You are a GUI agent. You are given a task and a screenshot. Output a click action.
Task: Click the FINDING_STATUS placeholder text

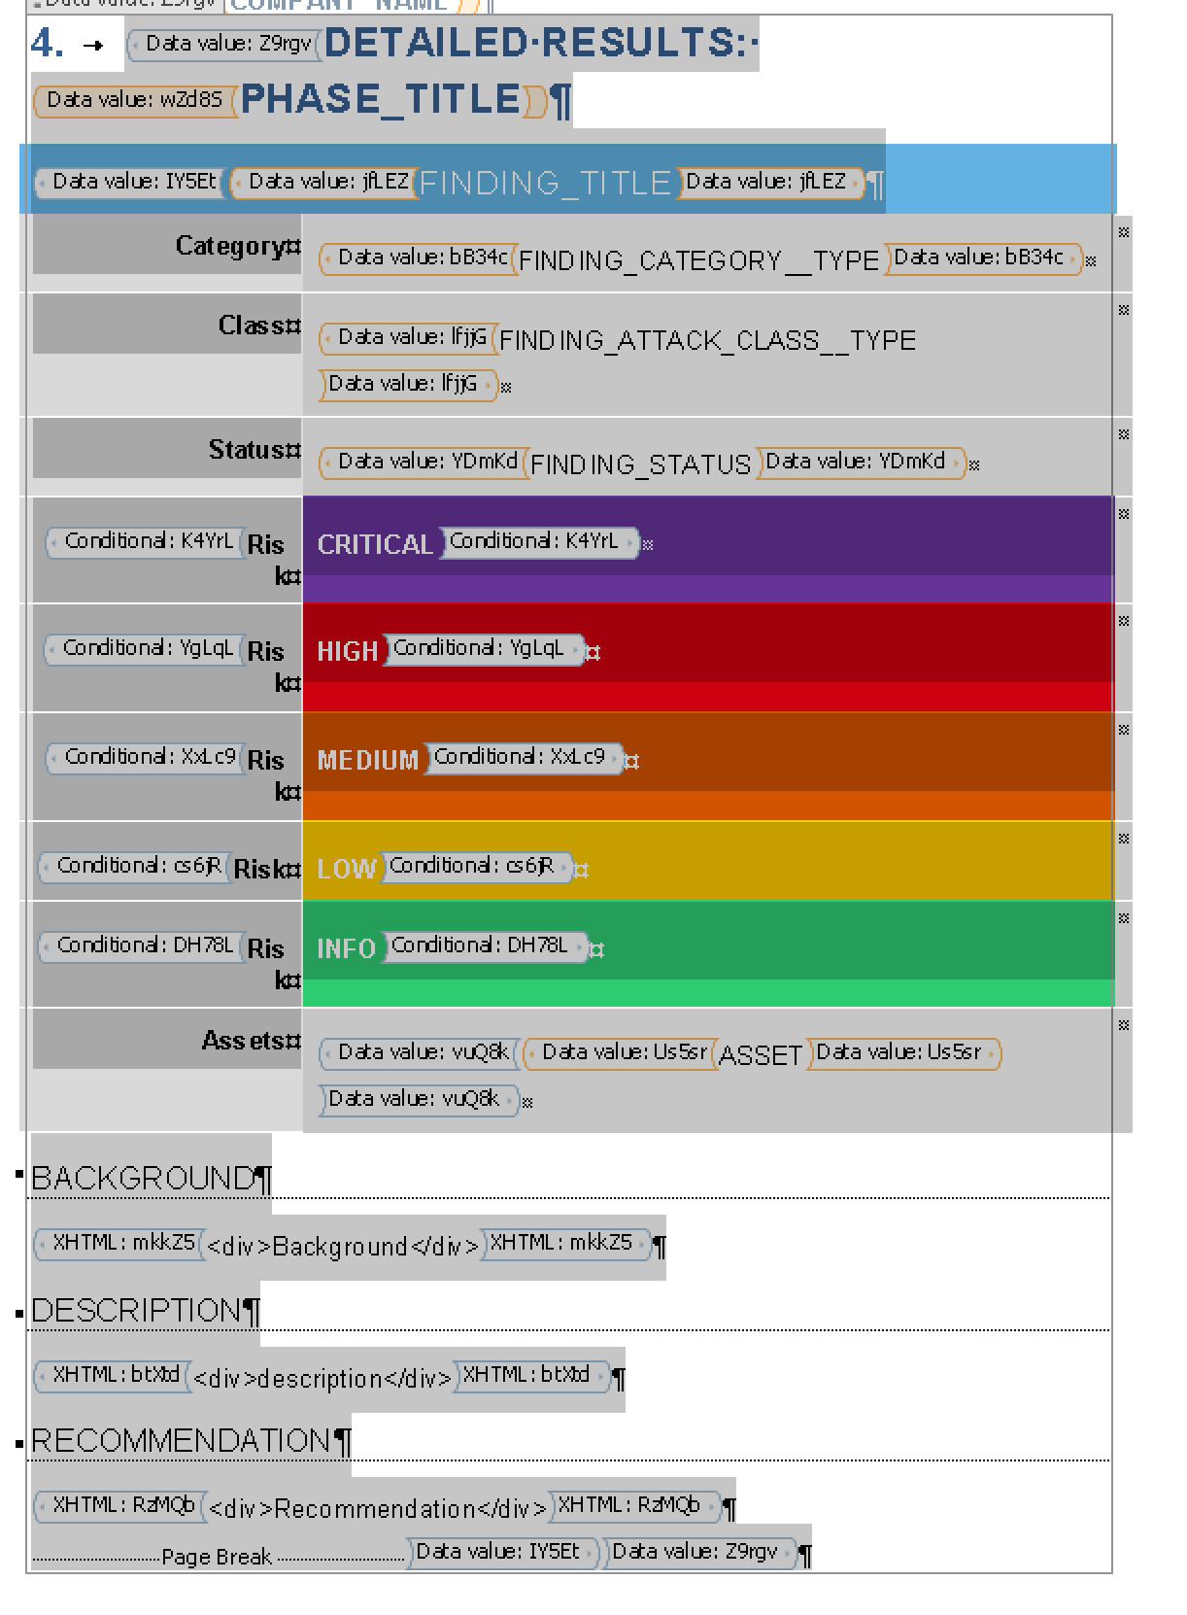coord(640,464)
